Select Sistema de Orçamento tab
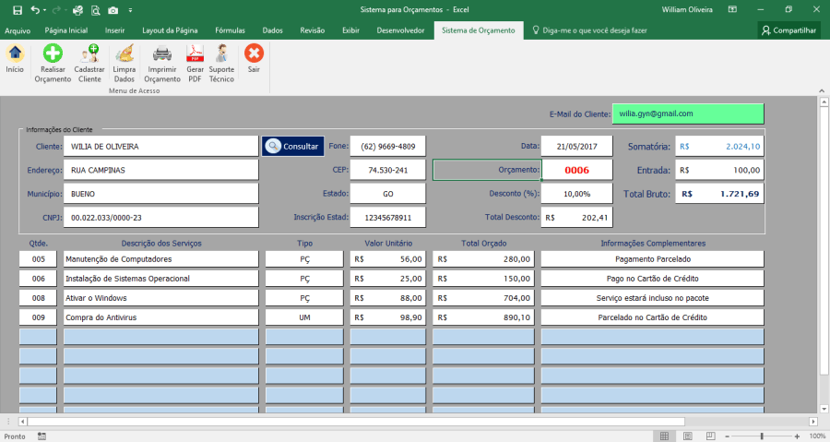The height and width of the screenshot is (442, 830). [479, 30]
